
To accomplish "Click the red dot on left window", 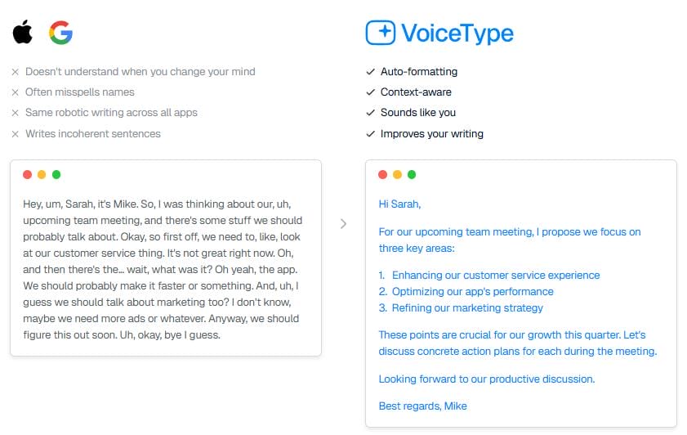I will [28, 174].
